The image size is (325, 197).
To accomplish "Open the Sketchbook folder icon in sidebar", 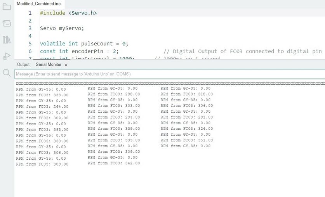I will (x=7, y=7).
